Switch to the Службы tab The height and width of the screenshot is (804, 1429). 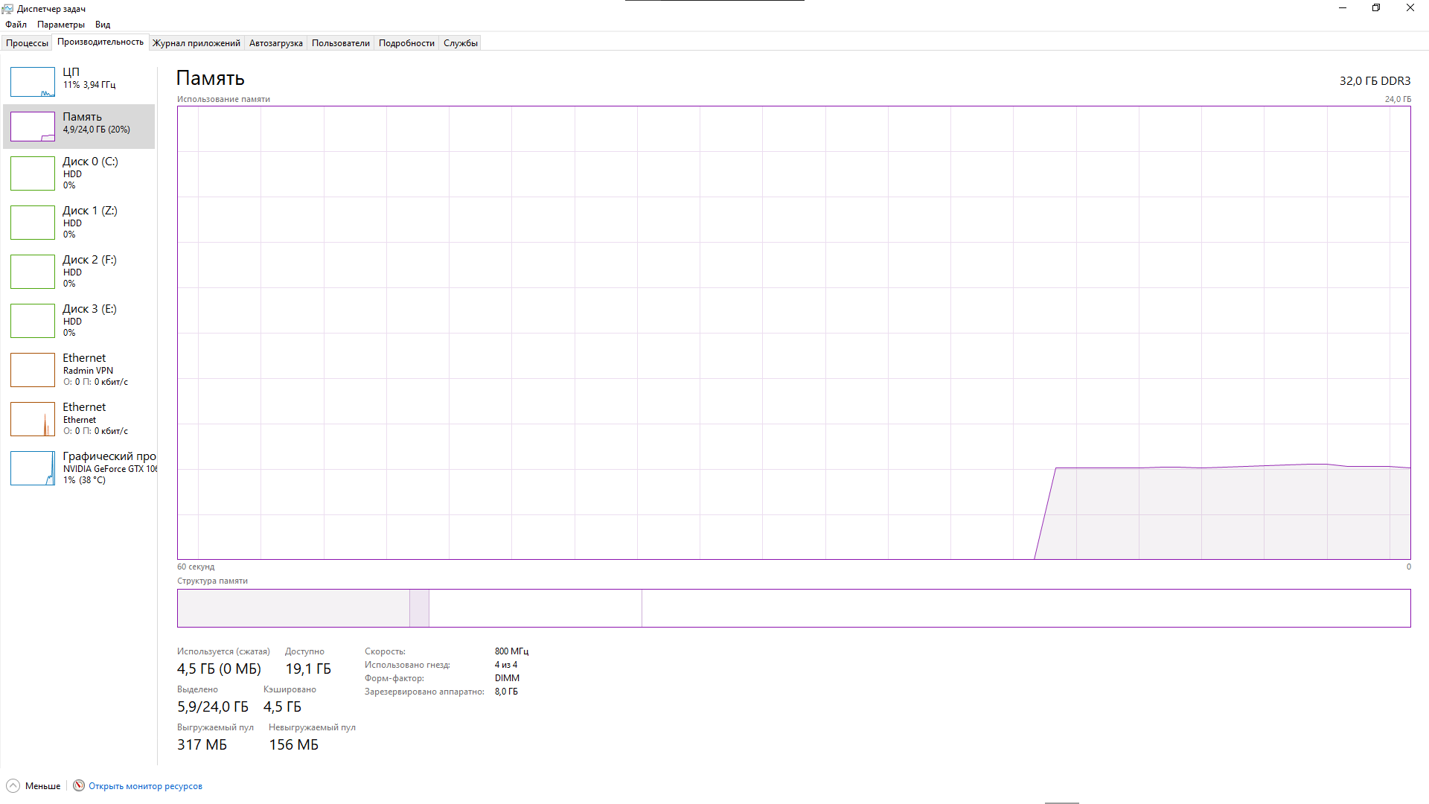coord(461,43)
